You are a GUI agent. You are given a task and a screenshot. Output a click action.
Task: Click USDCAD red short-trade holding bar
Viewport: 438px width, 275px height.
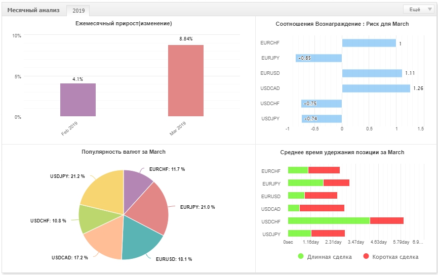click(x=322, y=208)
